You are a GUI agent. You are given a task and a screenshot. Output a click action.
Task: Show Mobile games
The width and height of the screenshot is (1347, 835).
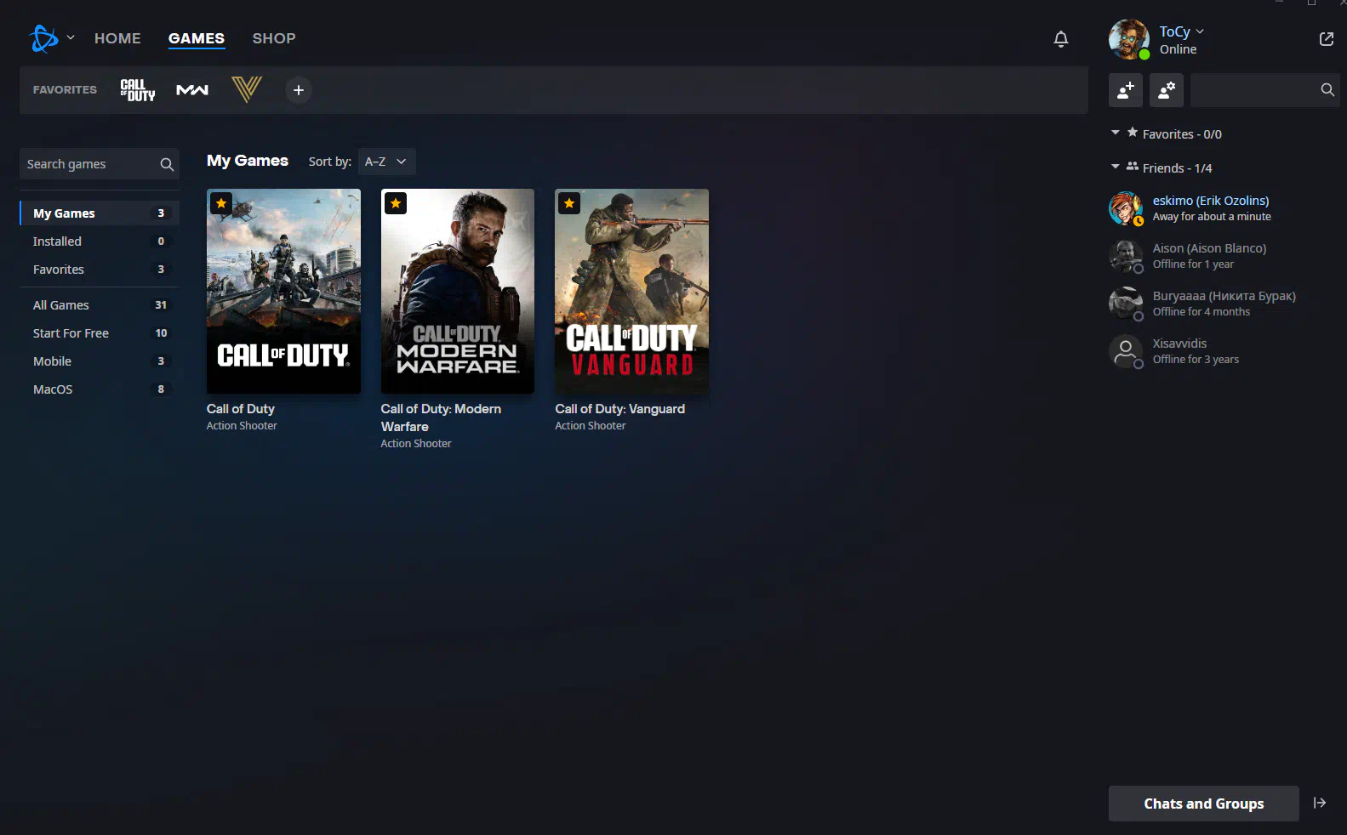click(x=100, y=361)
